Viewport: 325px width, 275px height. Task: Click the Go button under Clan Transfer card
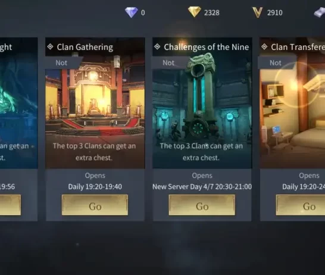[301, 205]
